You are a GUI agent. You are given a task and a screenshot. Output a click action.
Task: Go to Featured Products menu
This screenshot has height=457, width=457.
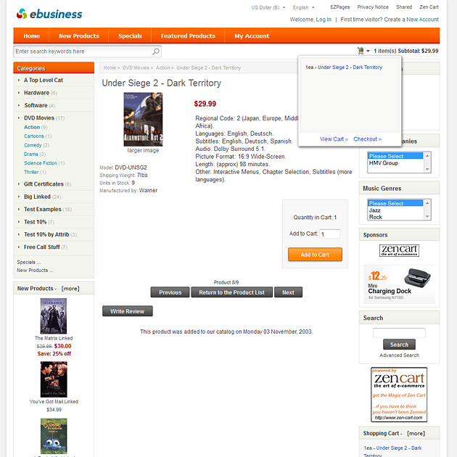188,36
